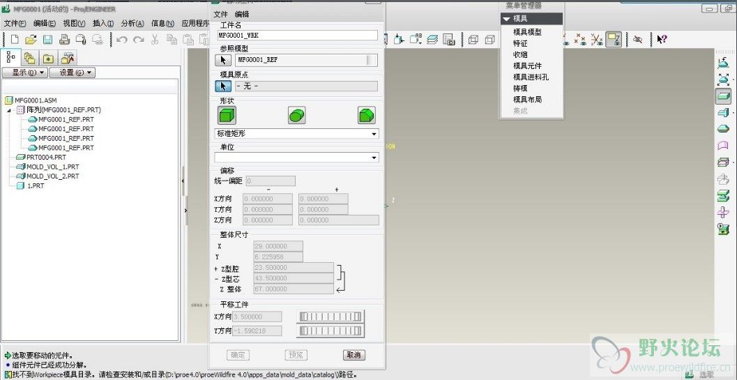Click the mold opening icon in right toolbar
The image size is (737, 380).
(723, 196)
